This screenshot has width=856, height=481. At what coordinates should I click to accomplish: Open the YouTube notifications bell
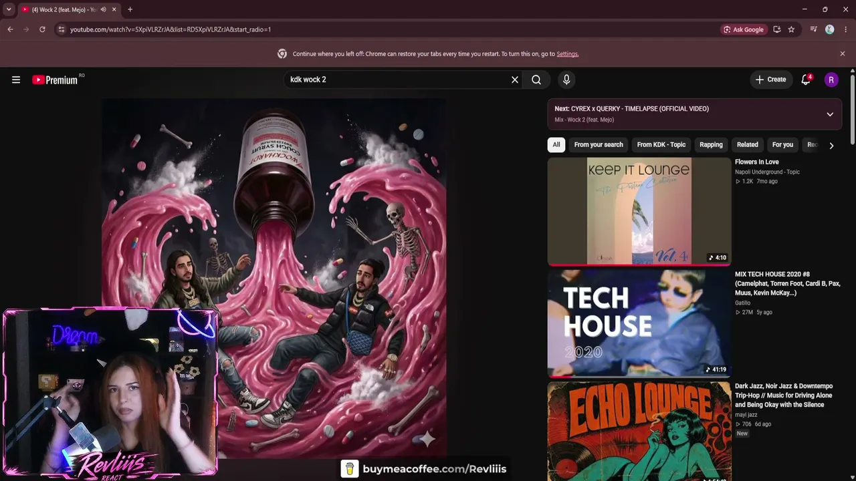tap(806, 79)
